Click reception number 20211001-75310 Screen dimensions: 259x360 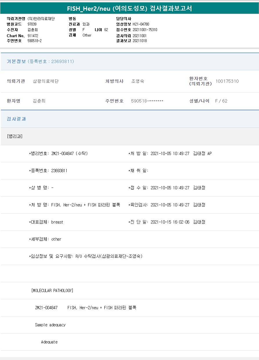click(145, 30)
